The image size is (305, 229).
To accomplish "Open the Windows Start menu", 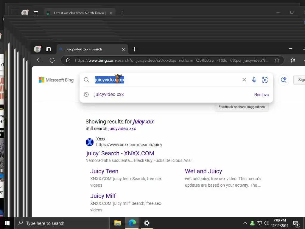I will [7, 223].
